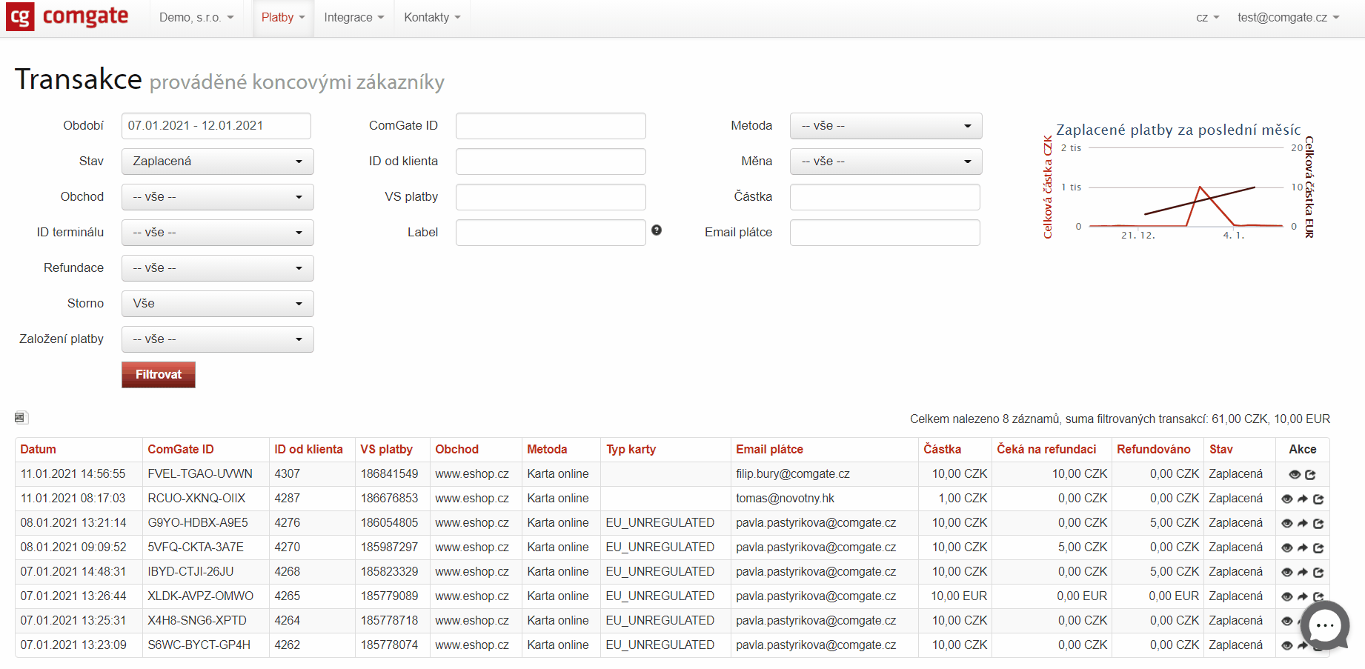Click eye icon for transaction IBYD-CTJI-26JU
The width and height of the screenshot is (1365, 669).
(x=1287, y=573)
